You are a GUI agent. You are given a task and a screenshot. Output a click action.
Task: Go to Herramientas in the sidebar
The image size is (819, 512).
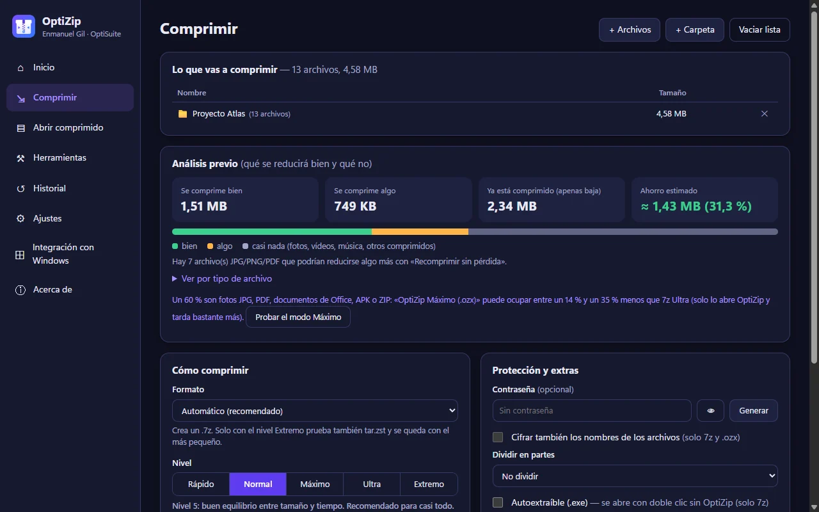pos(70,158)
